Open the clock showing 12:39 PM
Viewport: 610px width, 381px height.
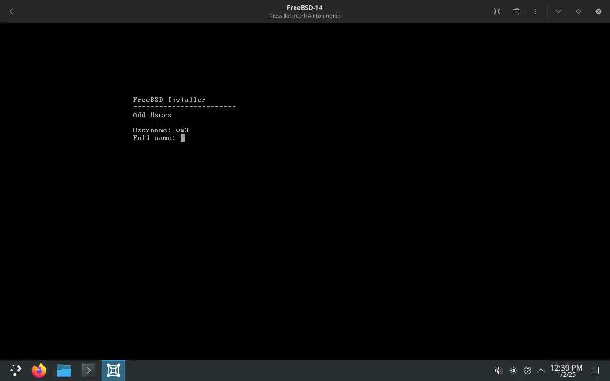(566, 371)
